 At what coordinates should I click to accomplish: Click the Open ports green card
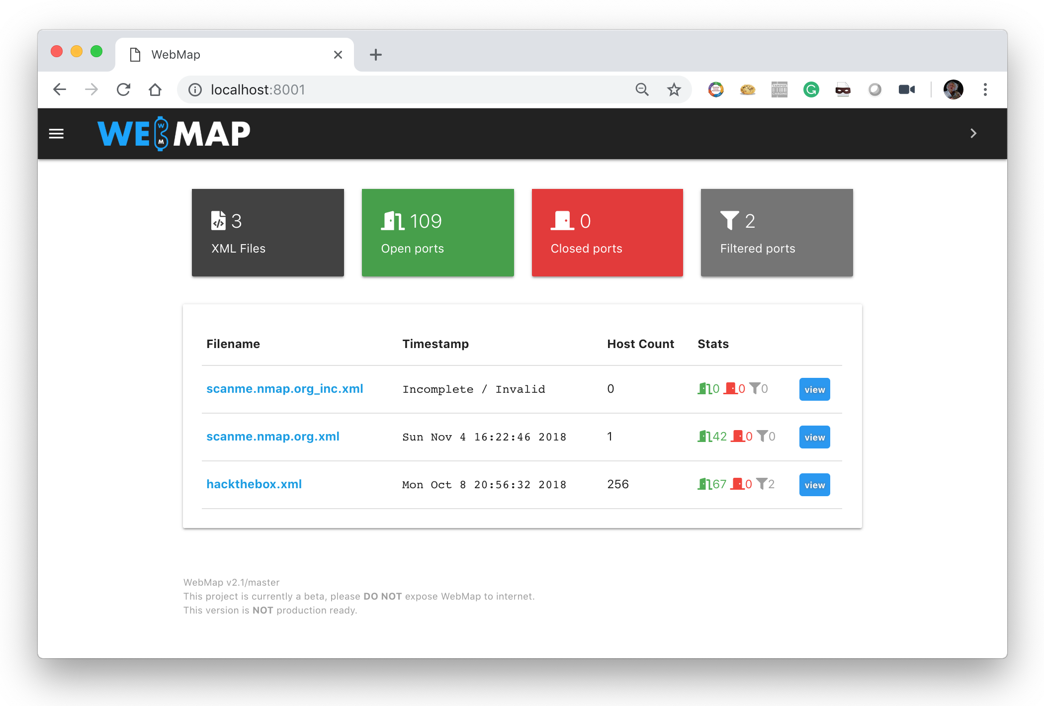pyautogui.click(x=437, y=232)
